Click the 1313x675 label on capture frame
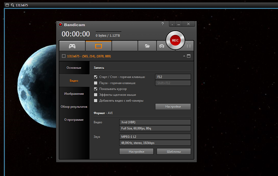The width and height of the screenshot is (278, 176). (22, 5)
